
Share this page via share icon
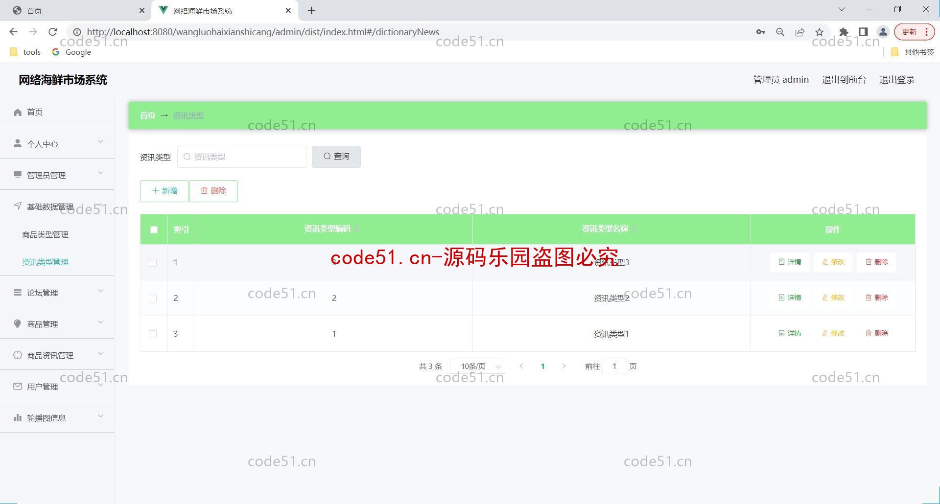[x=799, y=32]
